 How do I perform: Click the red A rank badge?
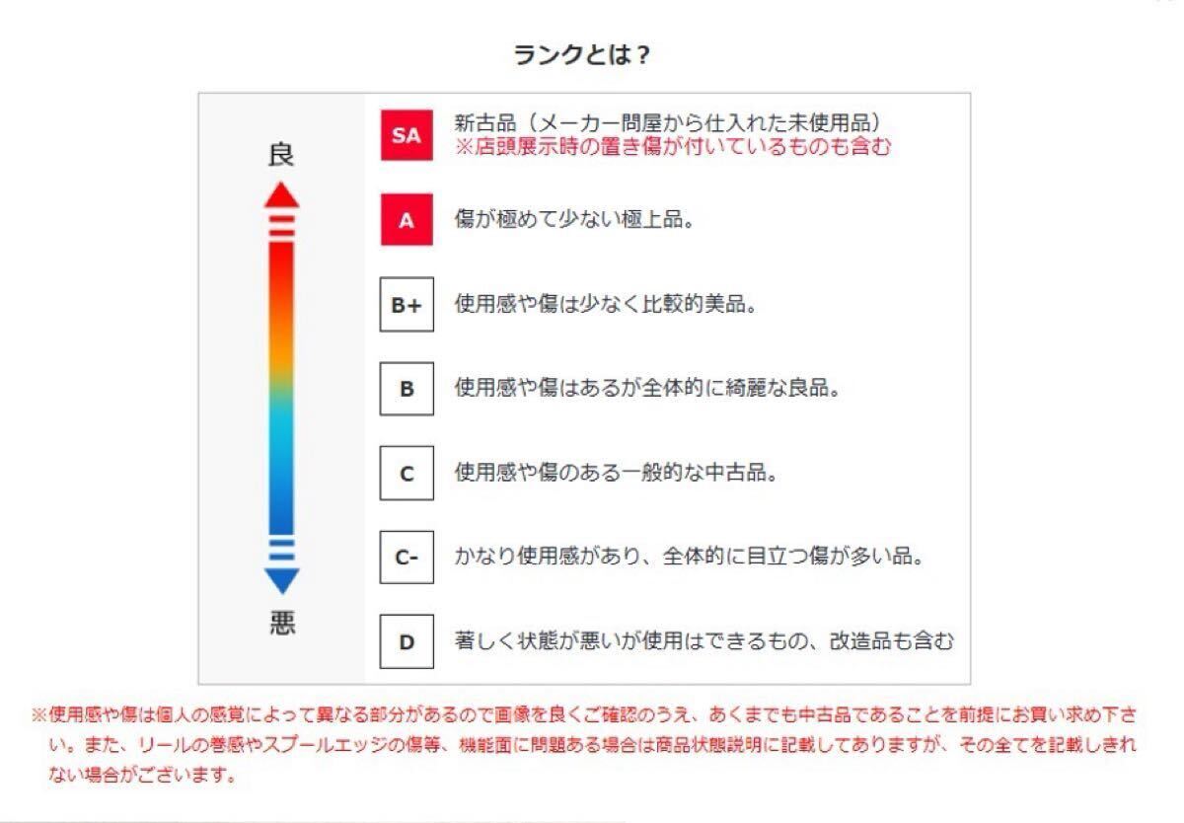pos(407,220)
